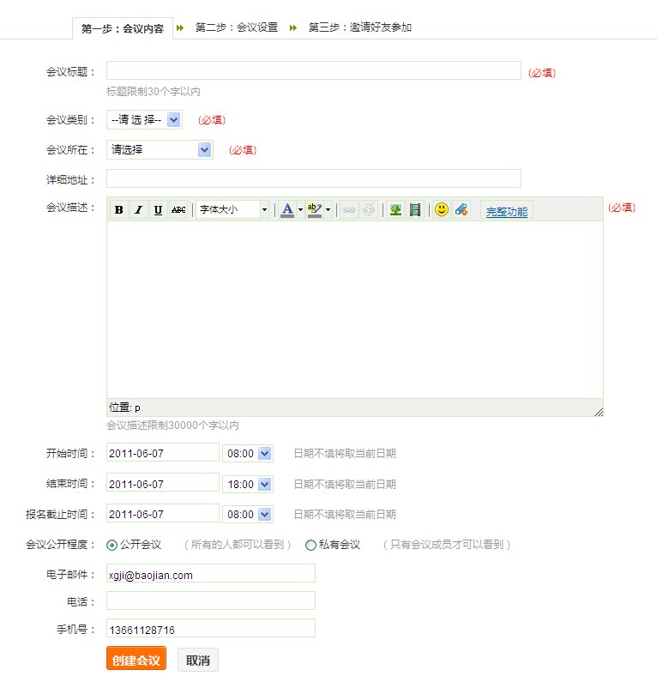The image size is (657, 676).
Task: Open highlight color dropdown arrow
Action: pos(328,210)
